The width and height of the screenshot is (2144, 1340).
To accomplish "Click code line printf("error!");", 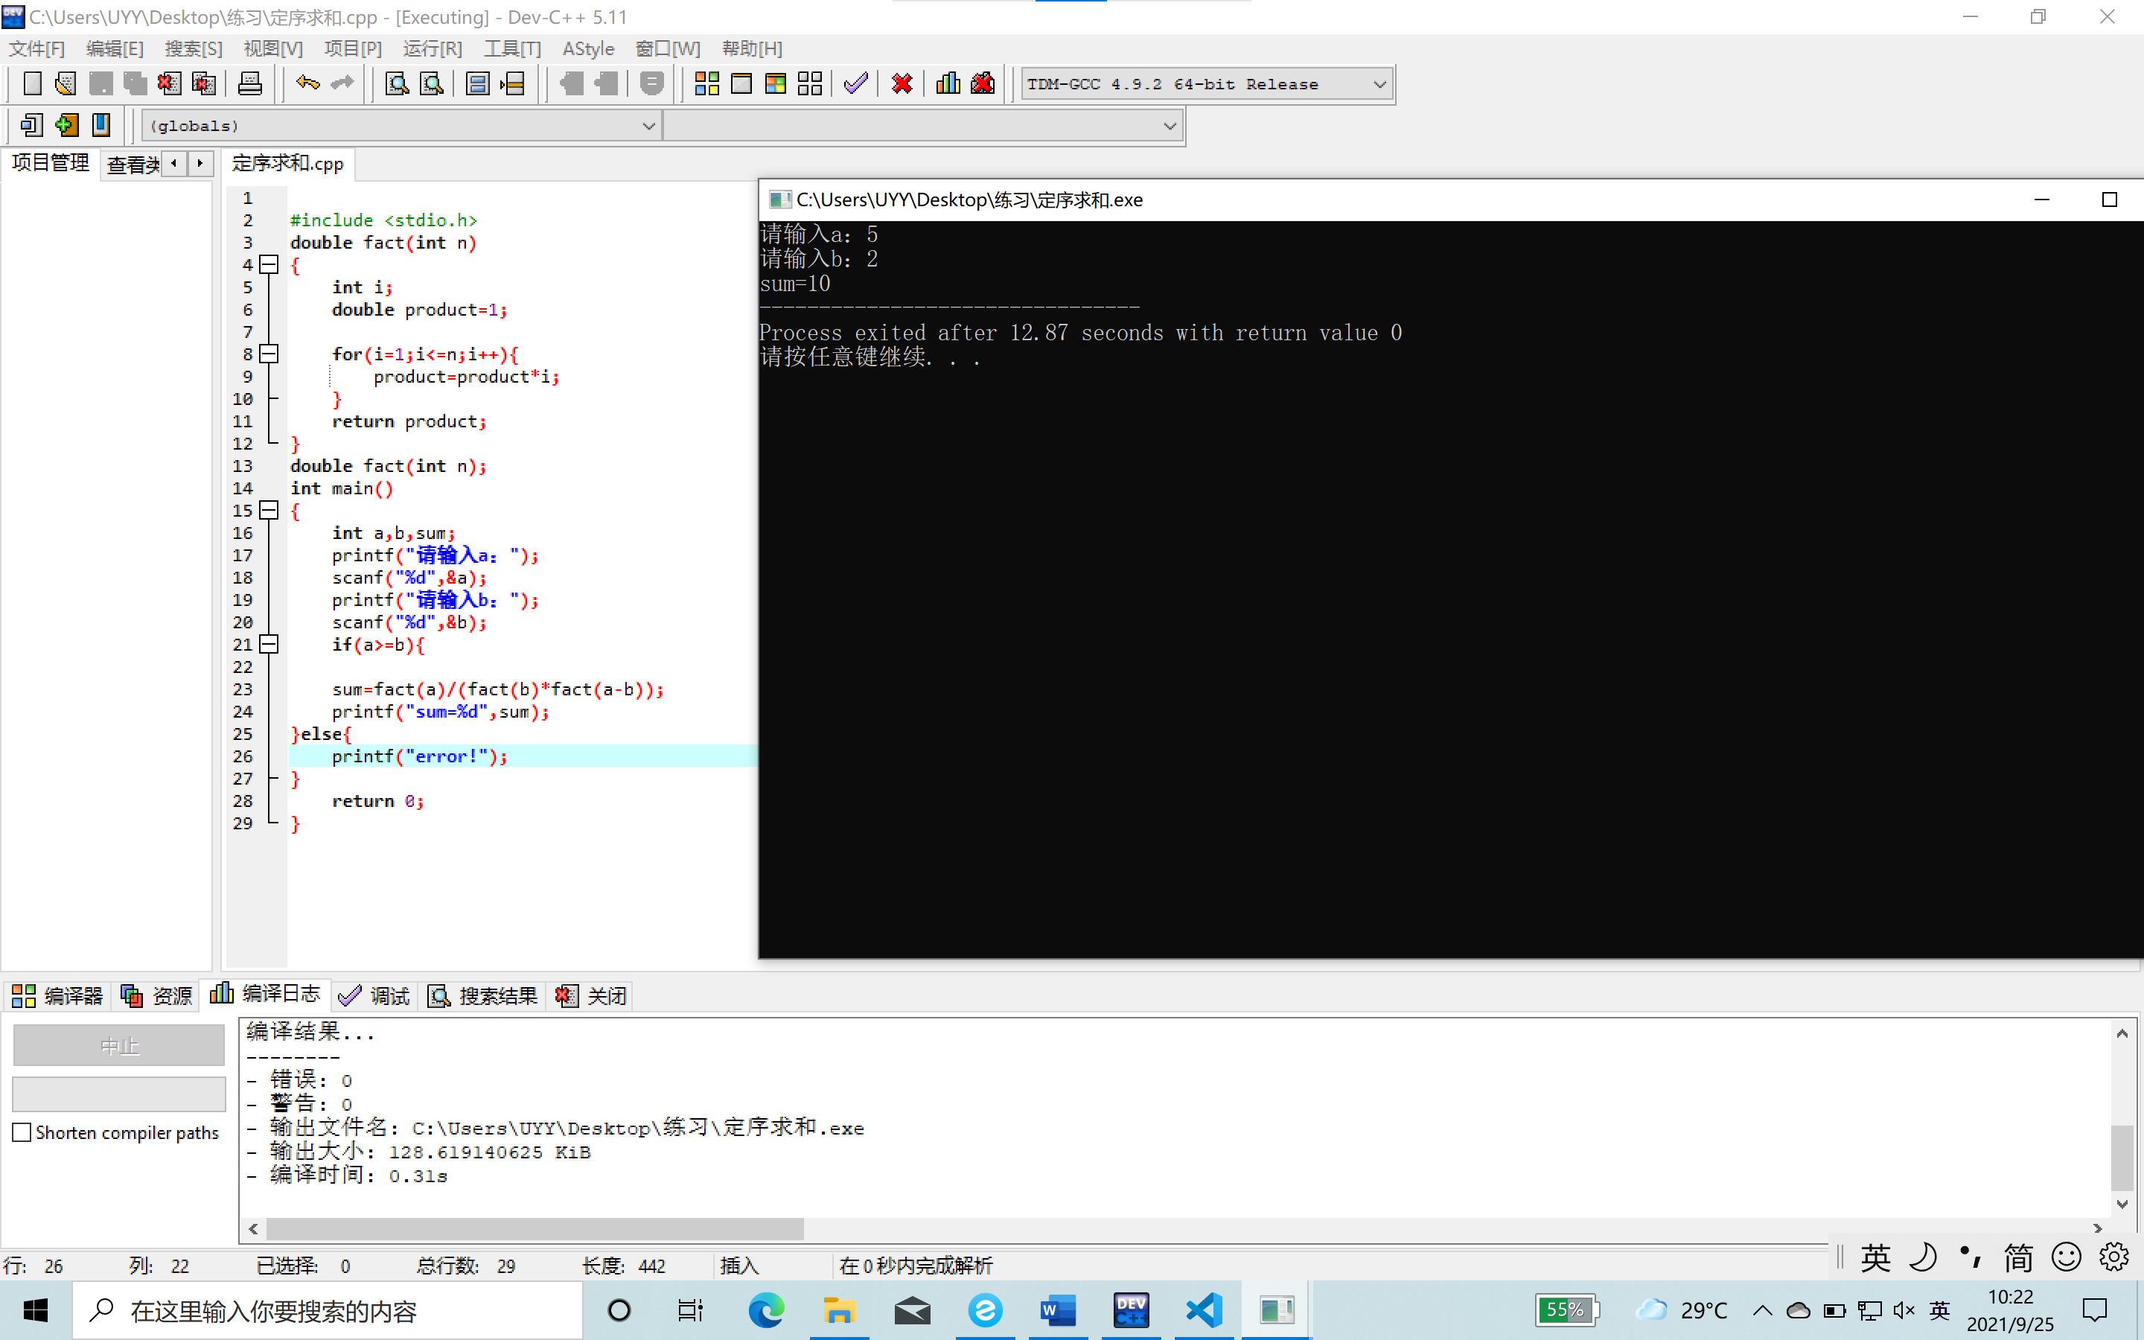I will click(x=419, y=756).
